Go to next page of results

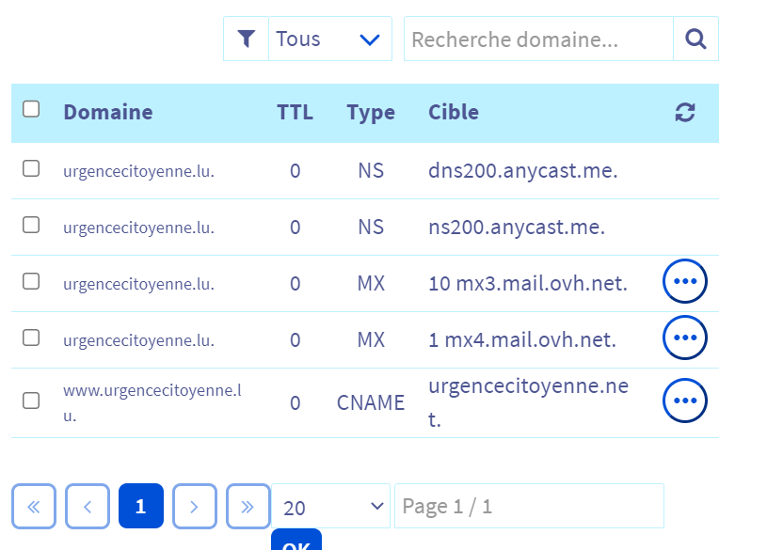[195, 506]
